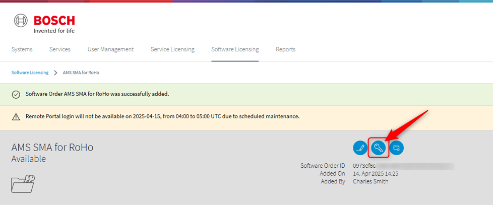Click the Added On label
The height and width of the screenshot is (205, 493).
coord(332,174)
